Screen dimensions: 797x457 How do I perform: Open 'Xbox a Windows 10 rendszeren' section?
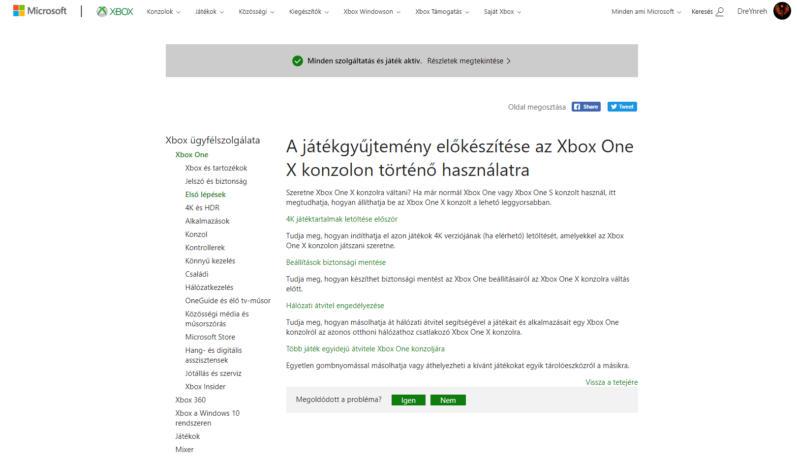[208, 418]
